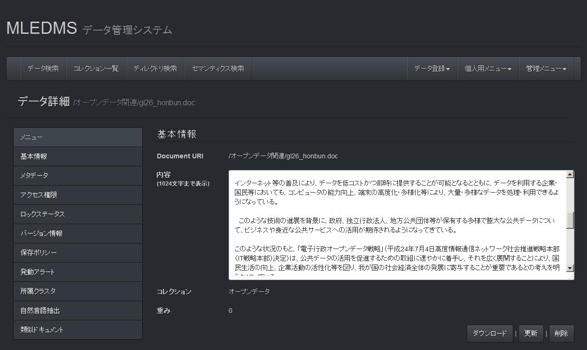This screenshot has height=350, width=587.
Task: Click the 基本情報 section heading
Action: click(x=177, y=134)
